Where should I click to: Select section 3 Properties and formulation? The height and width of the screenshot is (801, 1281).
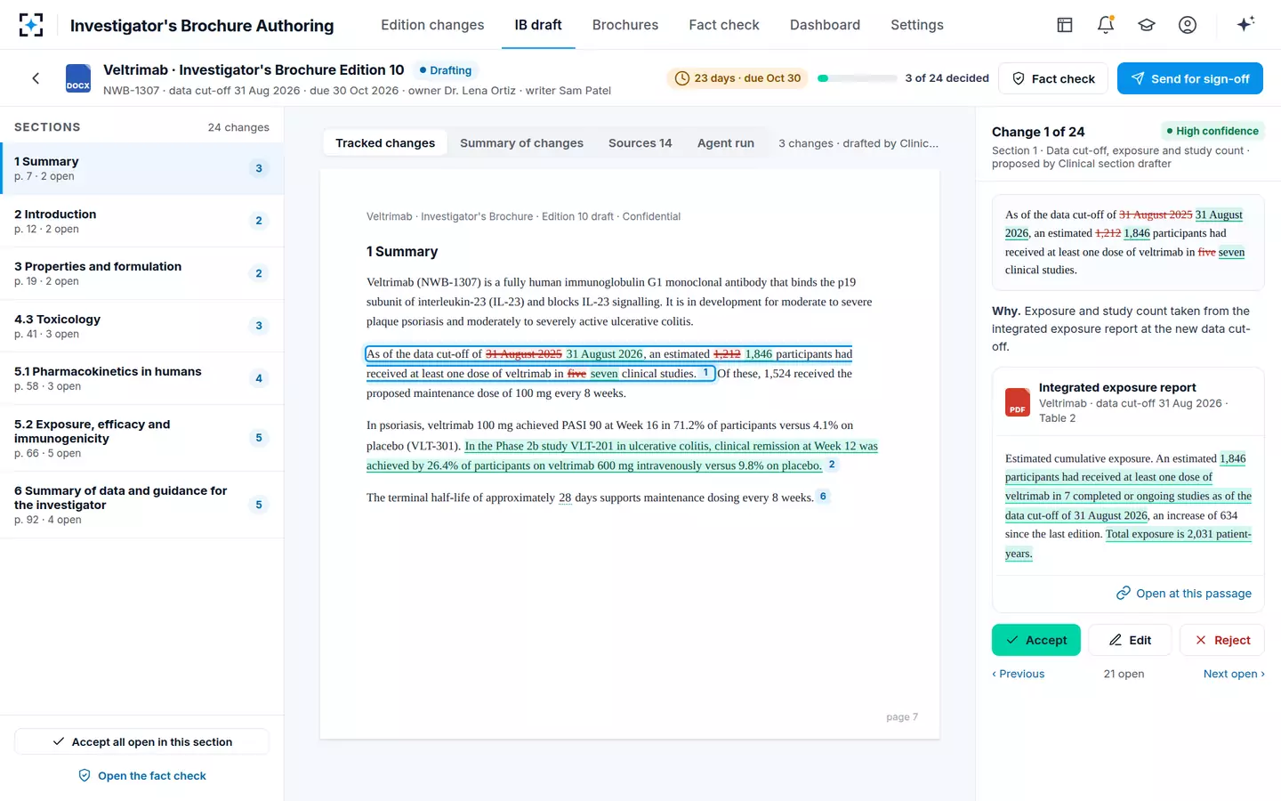click(142, 273)
